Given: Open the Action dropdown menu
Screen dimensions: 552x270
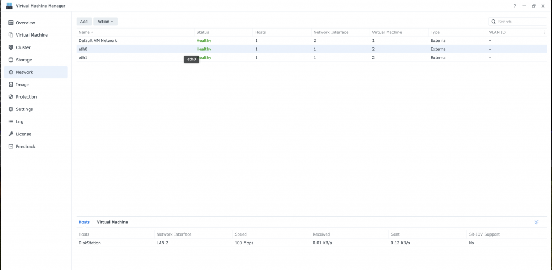Looking at the screenshot, I should tap(105, 22).
